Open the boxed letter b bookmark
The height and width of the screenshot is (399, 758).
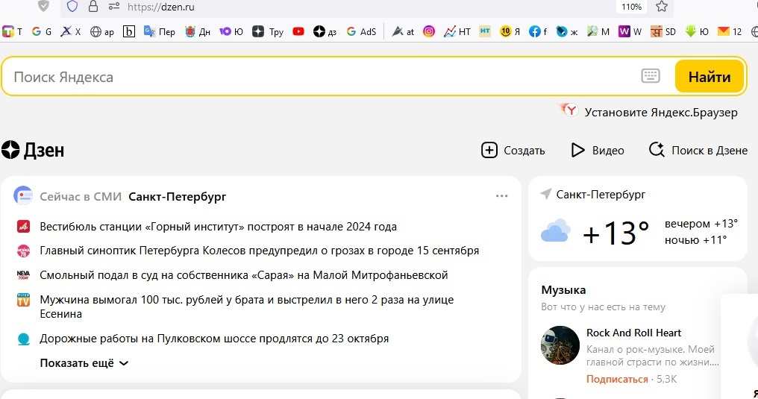click(128, 31)
